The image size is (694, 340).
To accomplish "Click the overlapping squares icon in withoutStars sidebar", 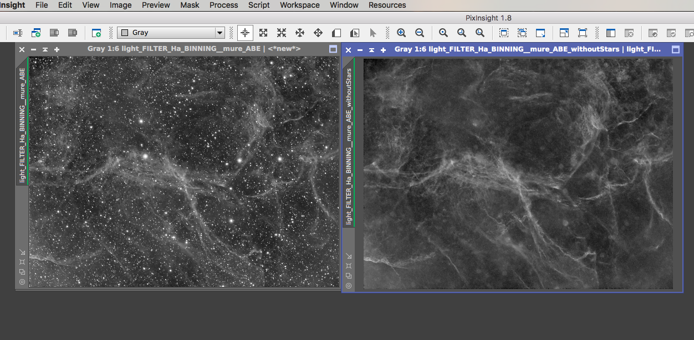I will (x=349, y=276).
